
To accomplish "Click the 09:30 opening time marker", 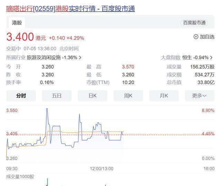I will pyautogui.click(x=12, y=169).
